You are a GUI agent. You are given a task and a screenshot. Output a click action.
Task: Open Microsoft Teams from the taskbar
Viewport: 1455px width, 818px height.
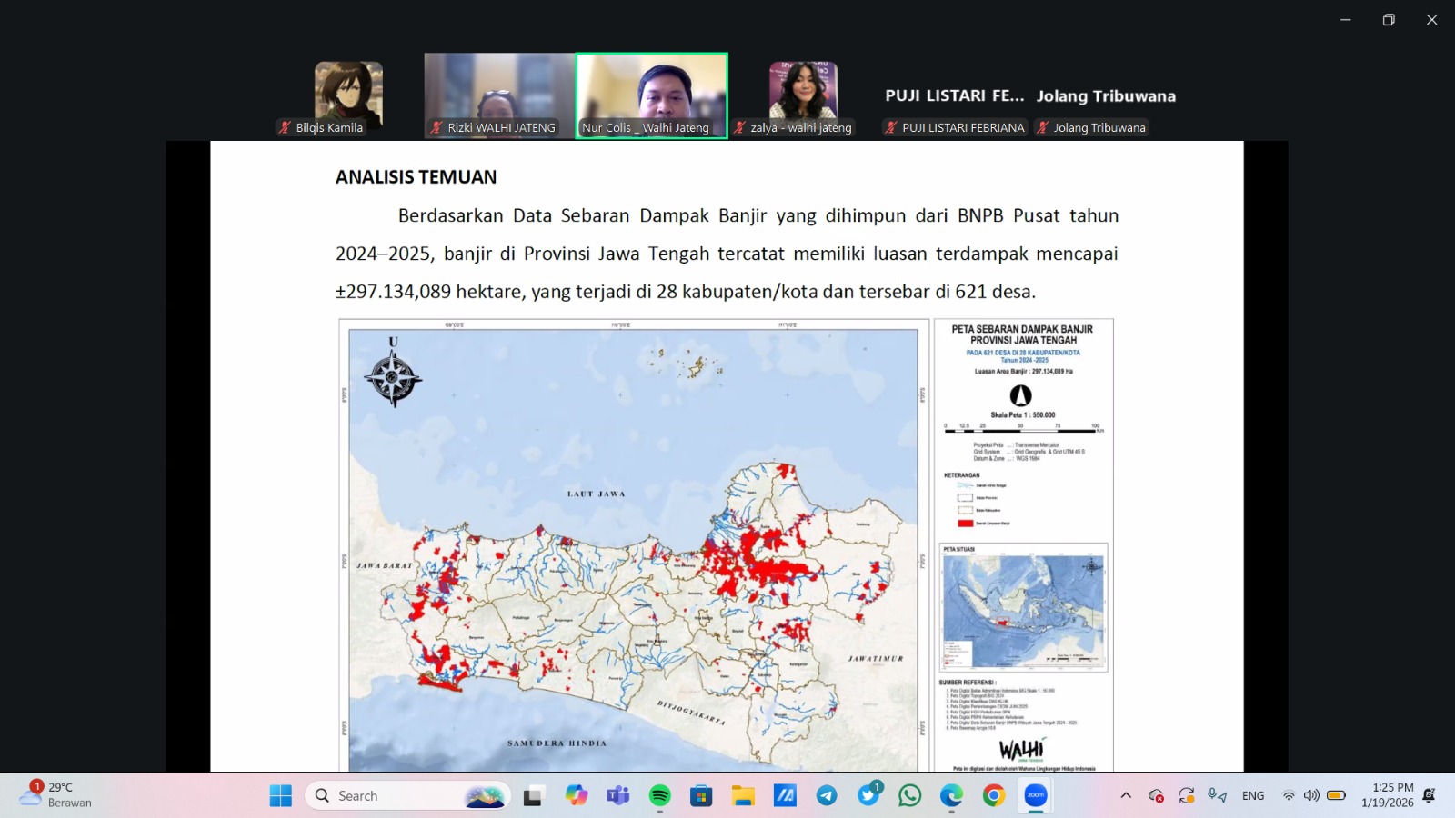(618, 796)
